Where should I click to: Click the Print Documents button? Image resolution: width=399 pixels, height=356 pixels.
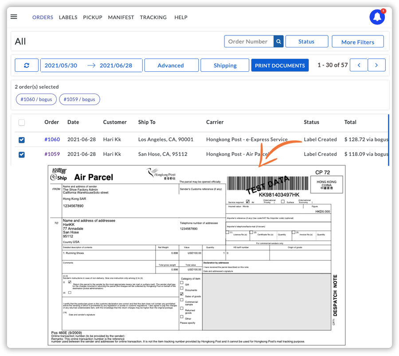click(x=280, y=65)
